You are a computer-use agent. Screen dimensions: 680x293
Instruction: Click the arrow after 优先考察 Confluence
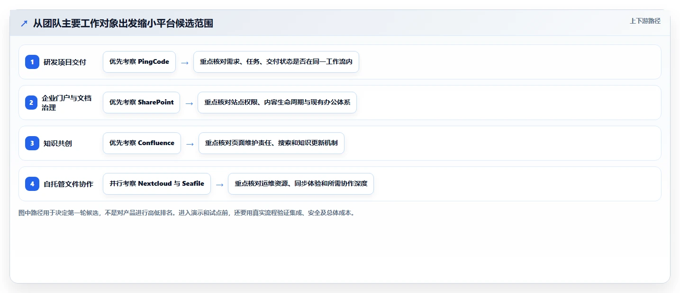[190, 144]
